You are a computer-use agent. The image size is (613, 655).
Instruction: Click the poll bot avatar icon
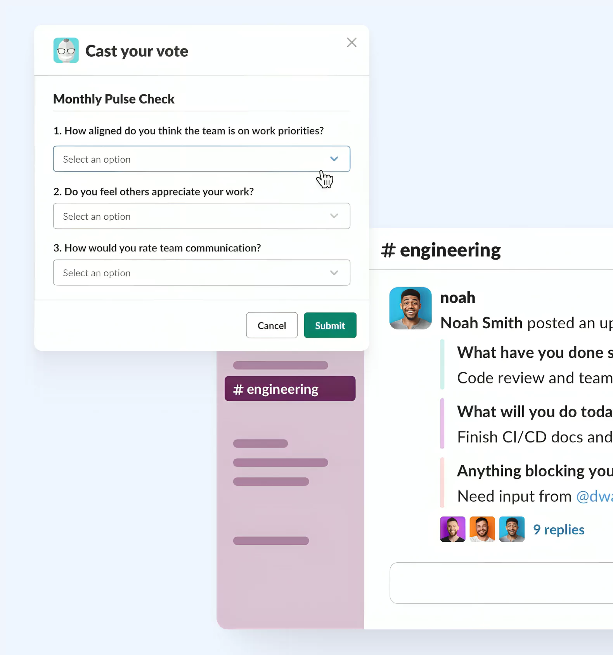coord(66,50)
